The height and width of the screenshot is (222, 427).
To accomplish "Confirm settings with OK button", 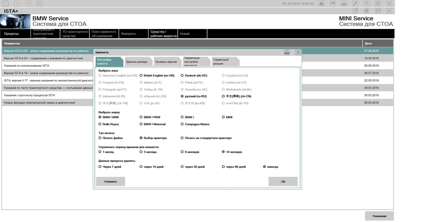I will tap(283, 182).
